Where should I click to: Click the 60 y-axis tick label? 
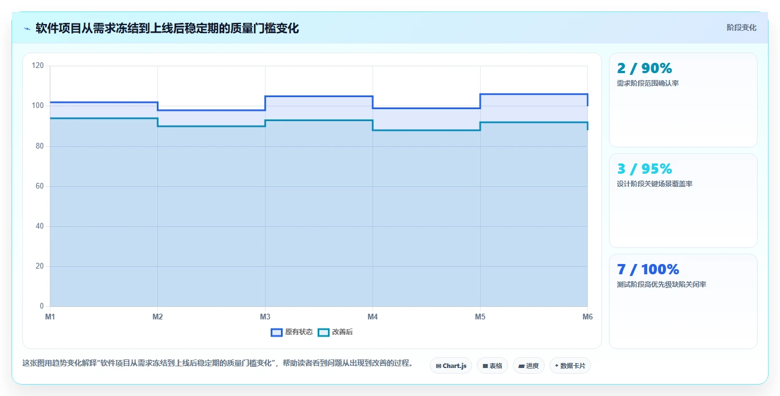pyautogui.click(x=39, y=186)
